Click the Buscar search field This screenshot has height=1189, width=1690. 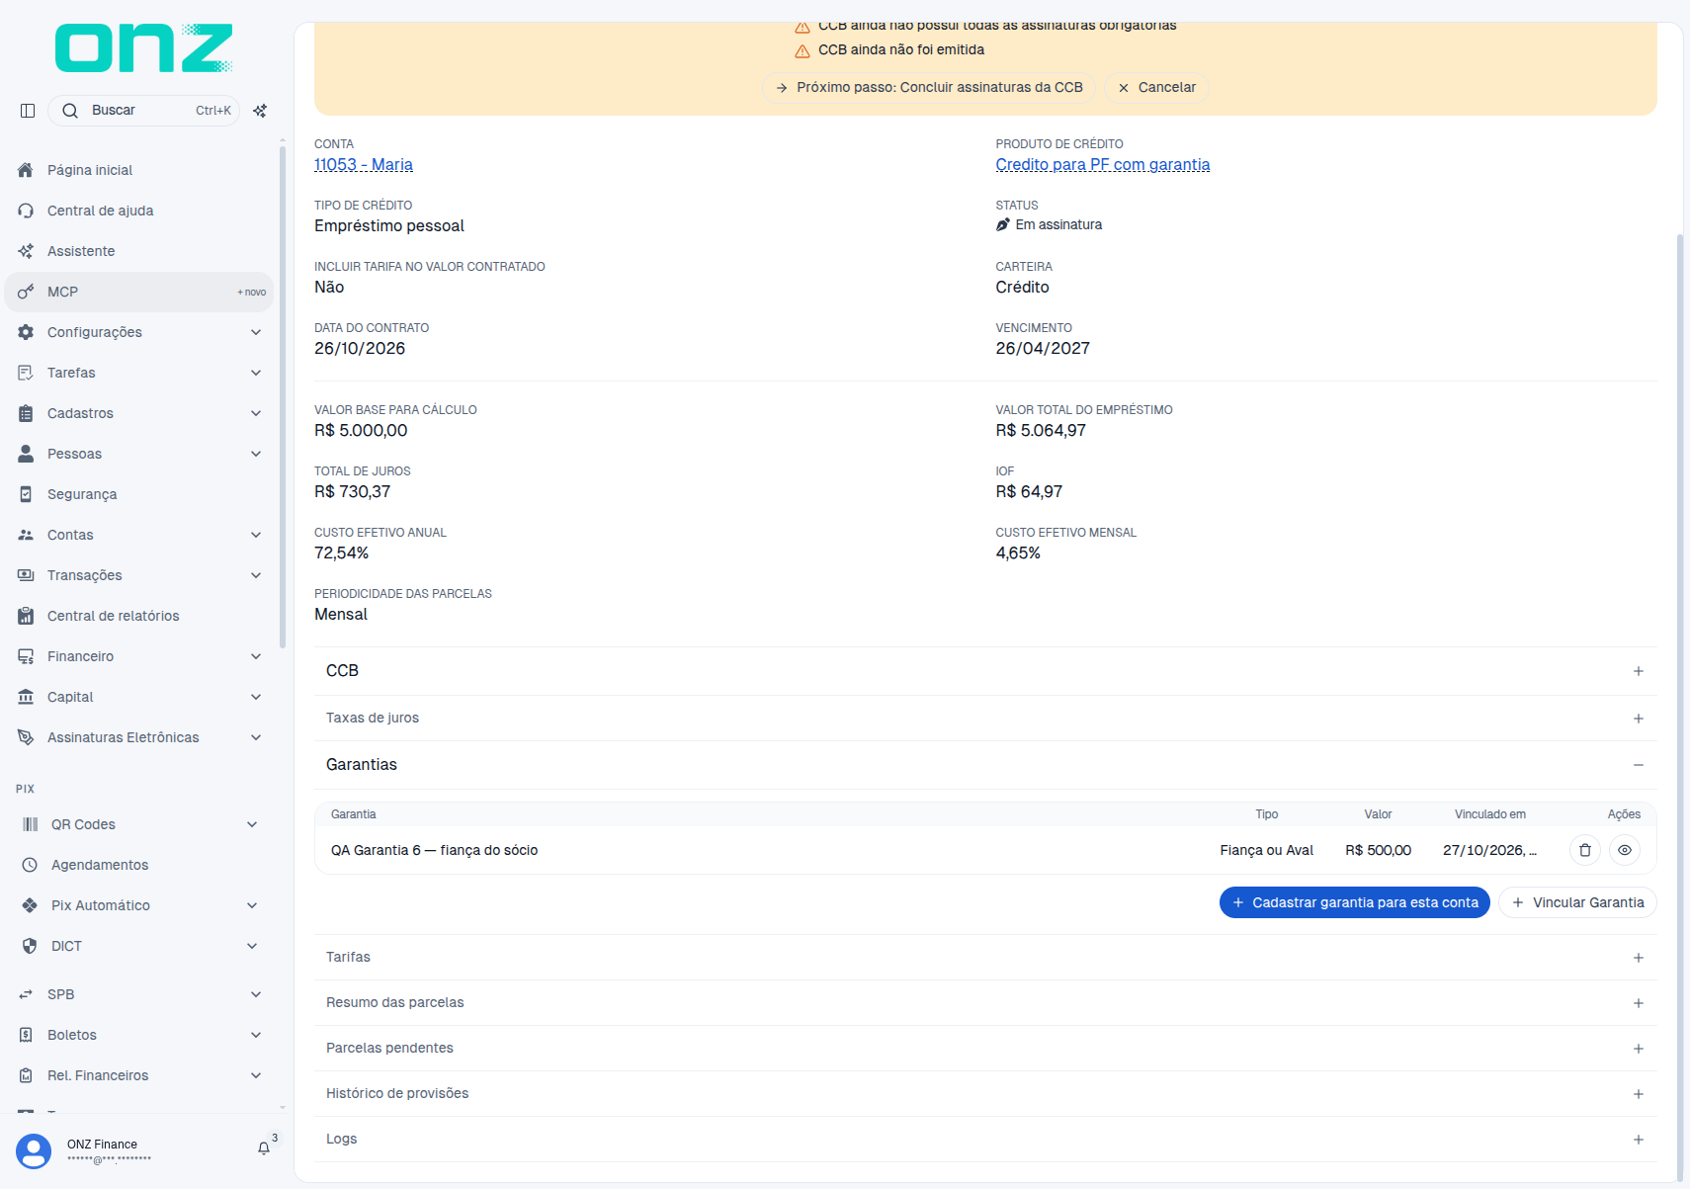point(143,111)
